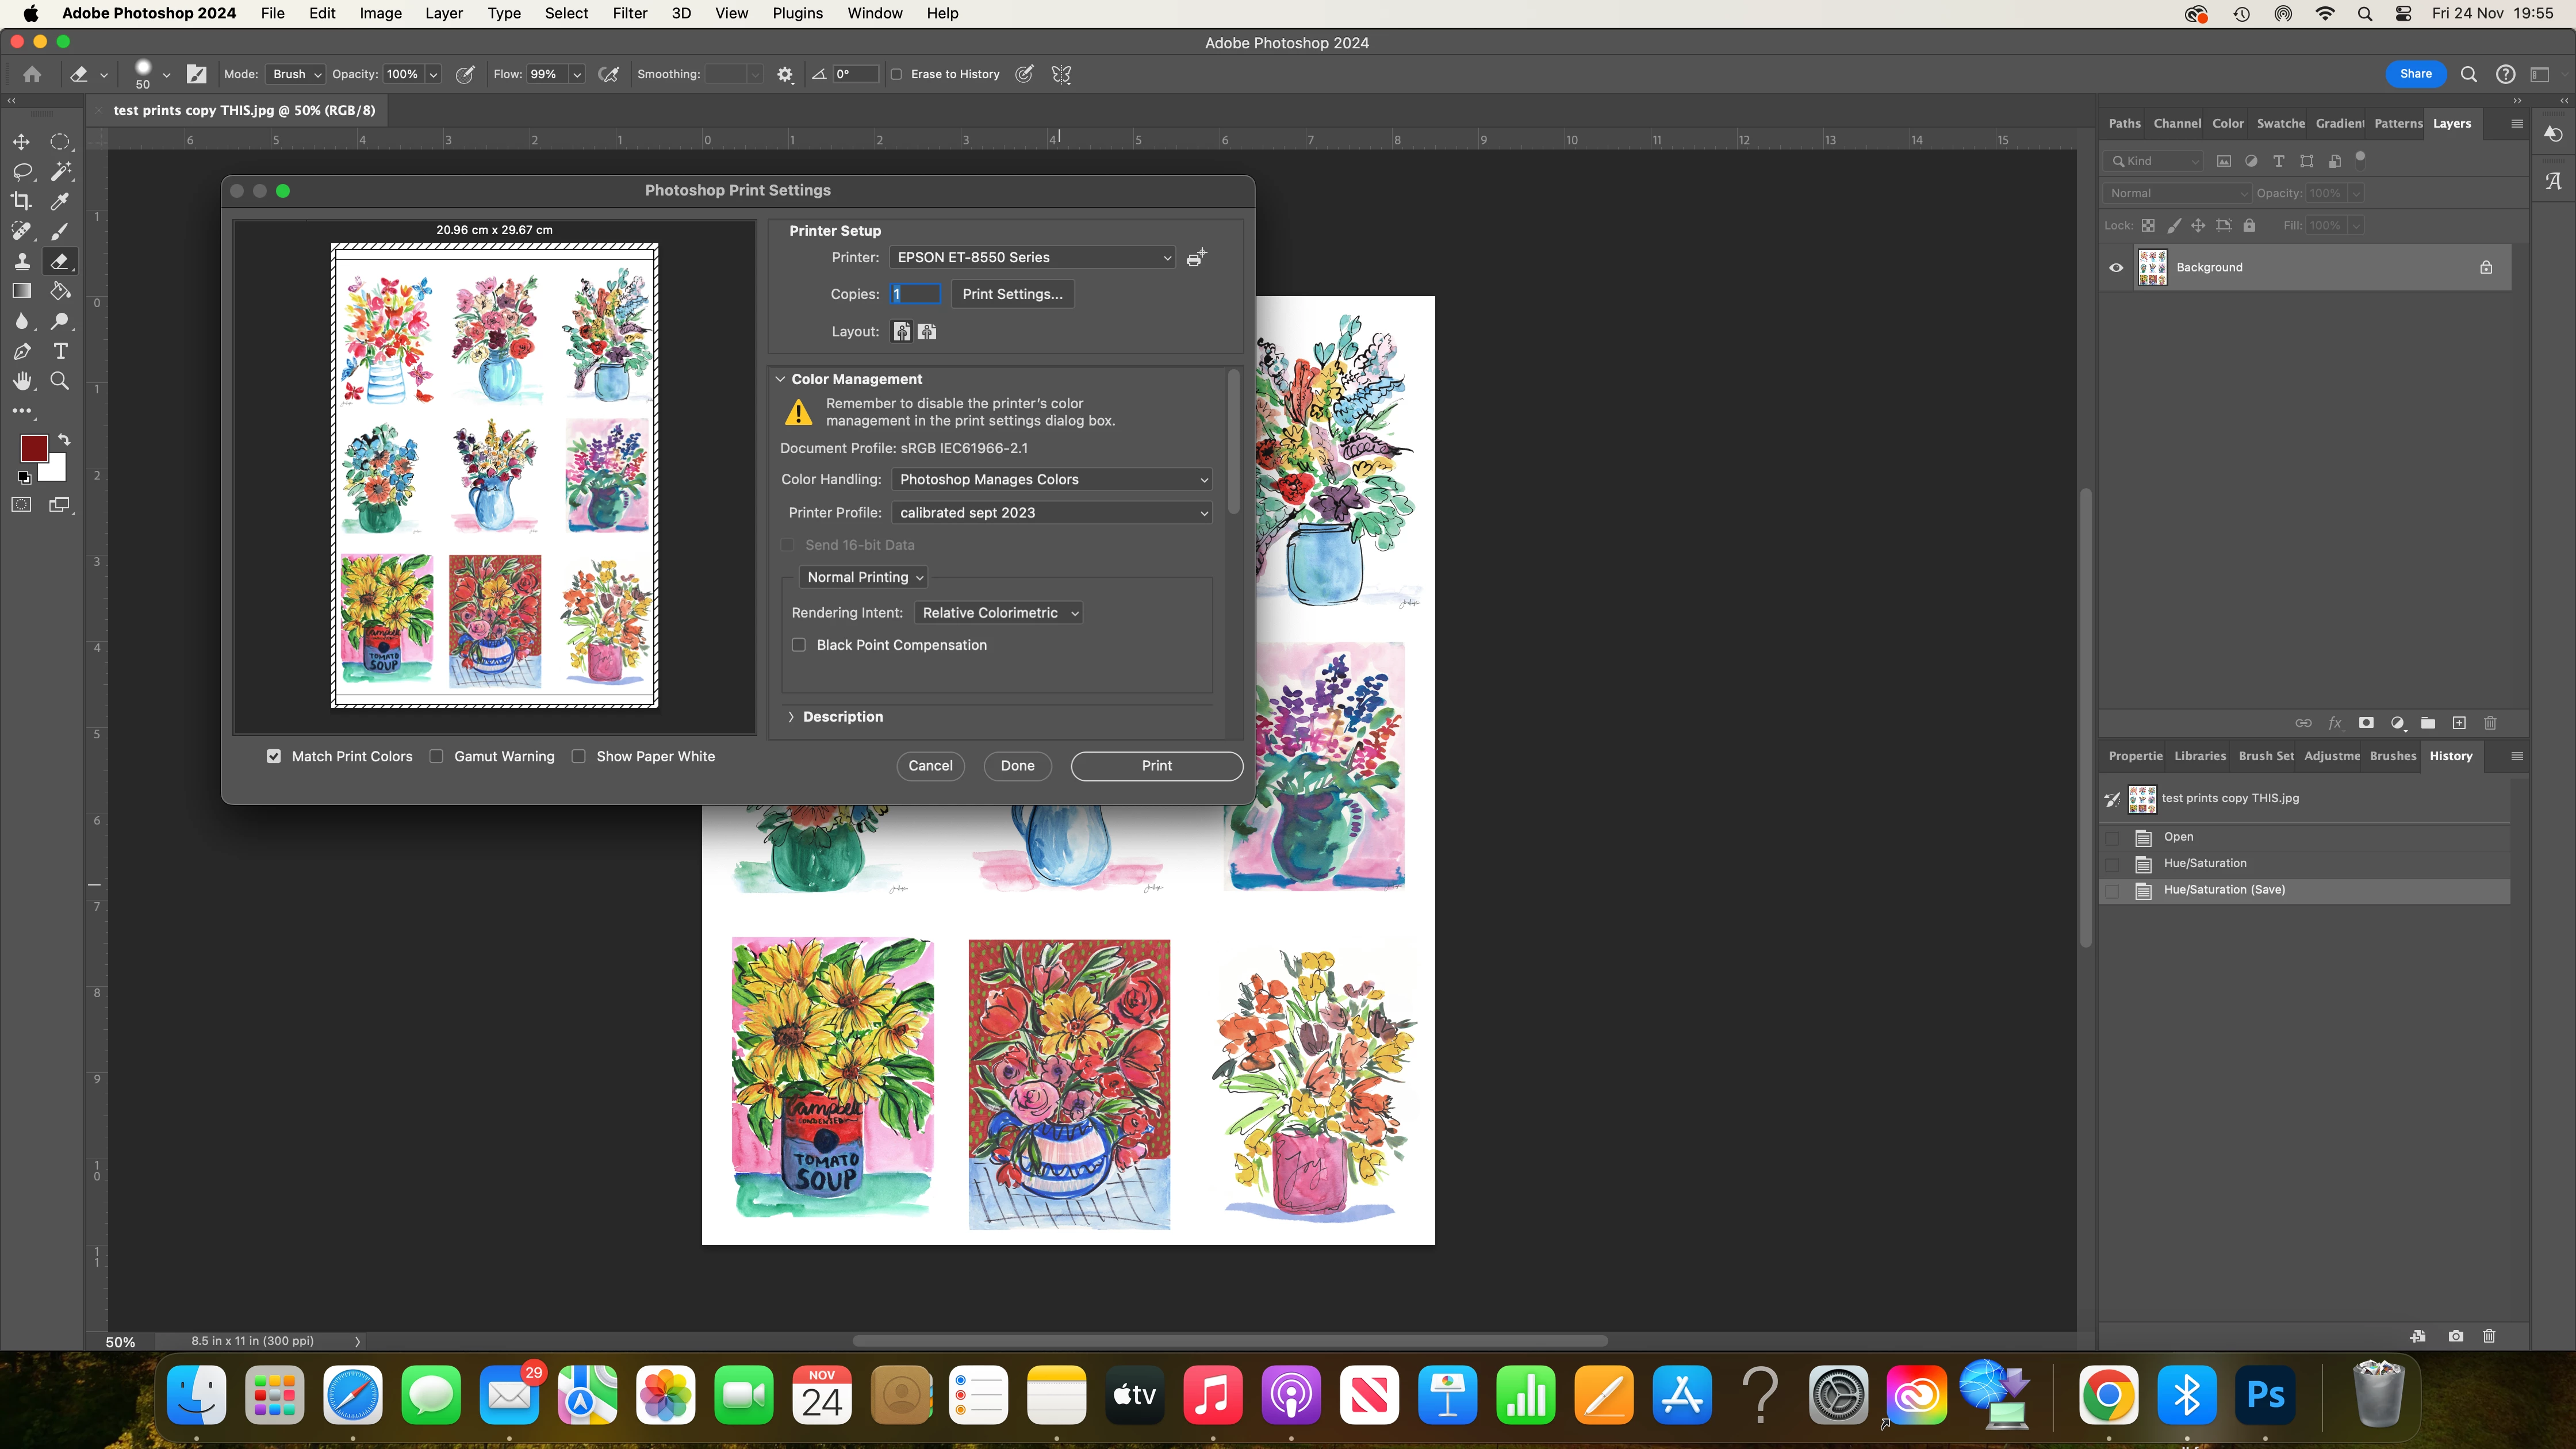The height and width of the screenshot is (1449, 2576).
Task: Hide the Background layer with eye icon
Action: tap(2116, 267)
